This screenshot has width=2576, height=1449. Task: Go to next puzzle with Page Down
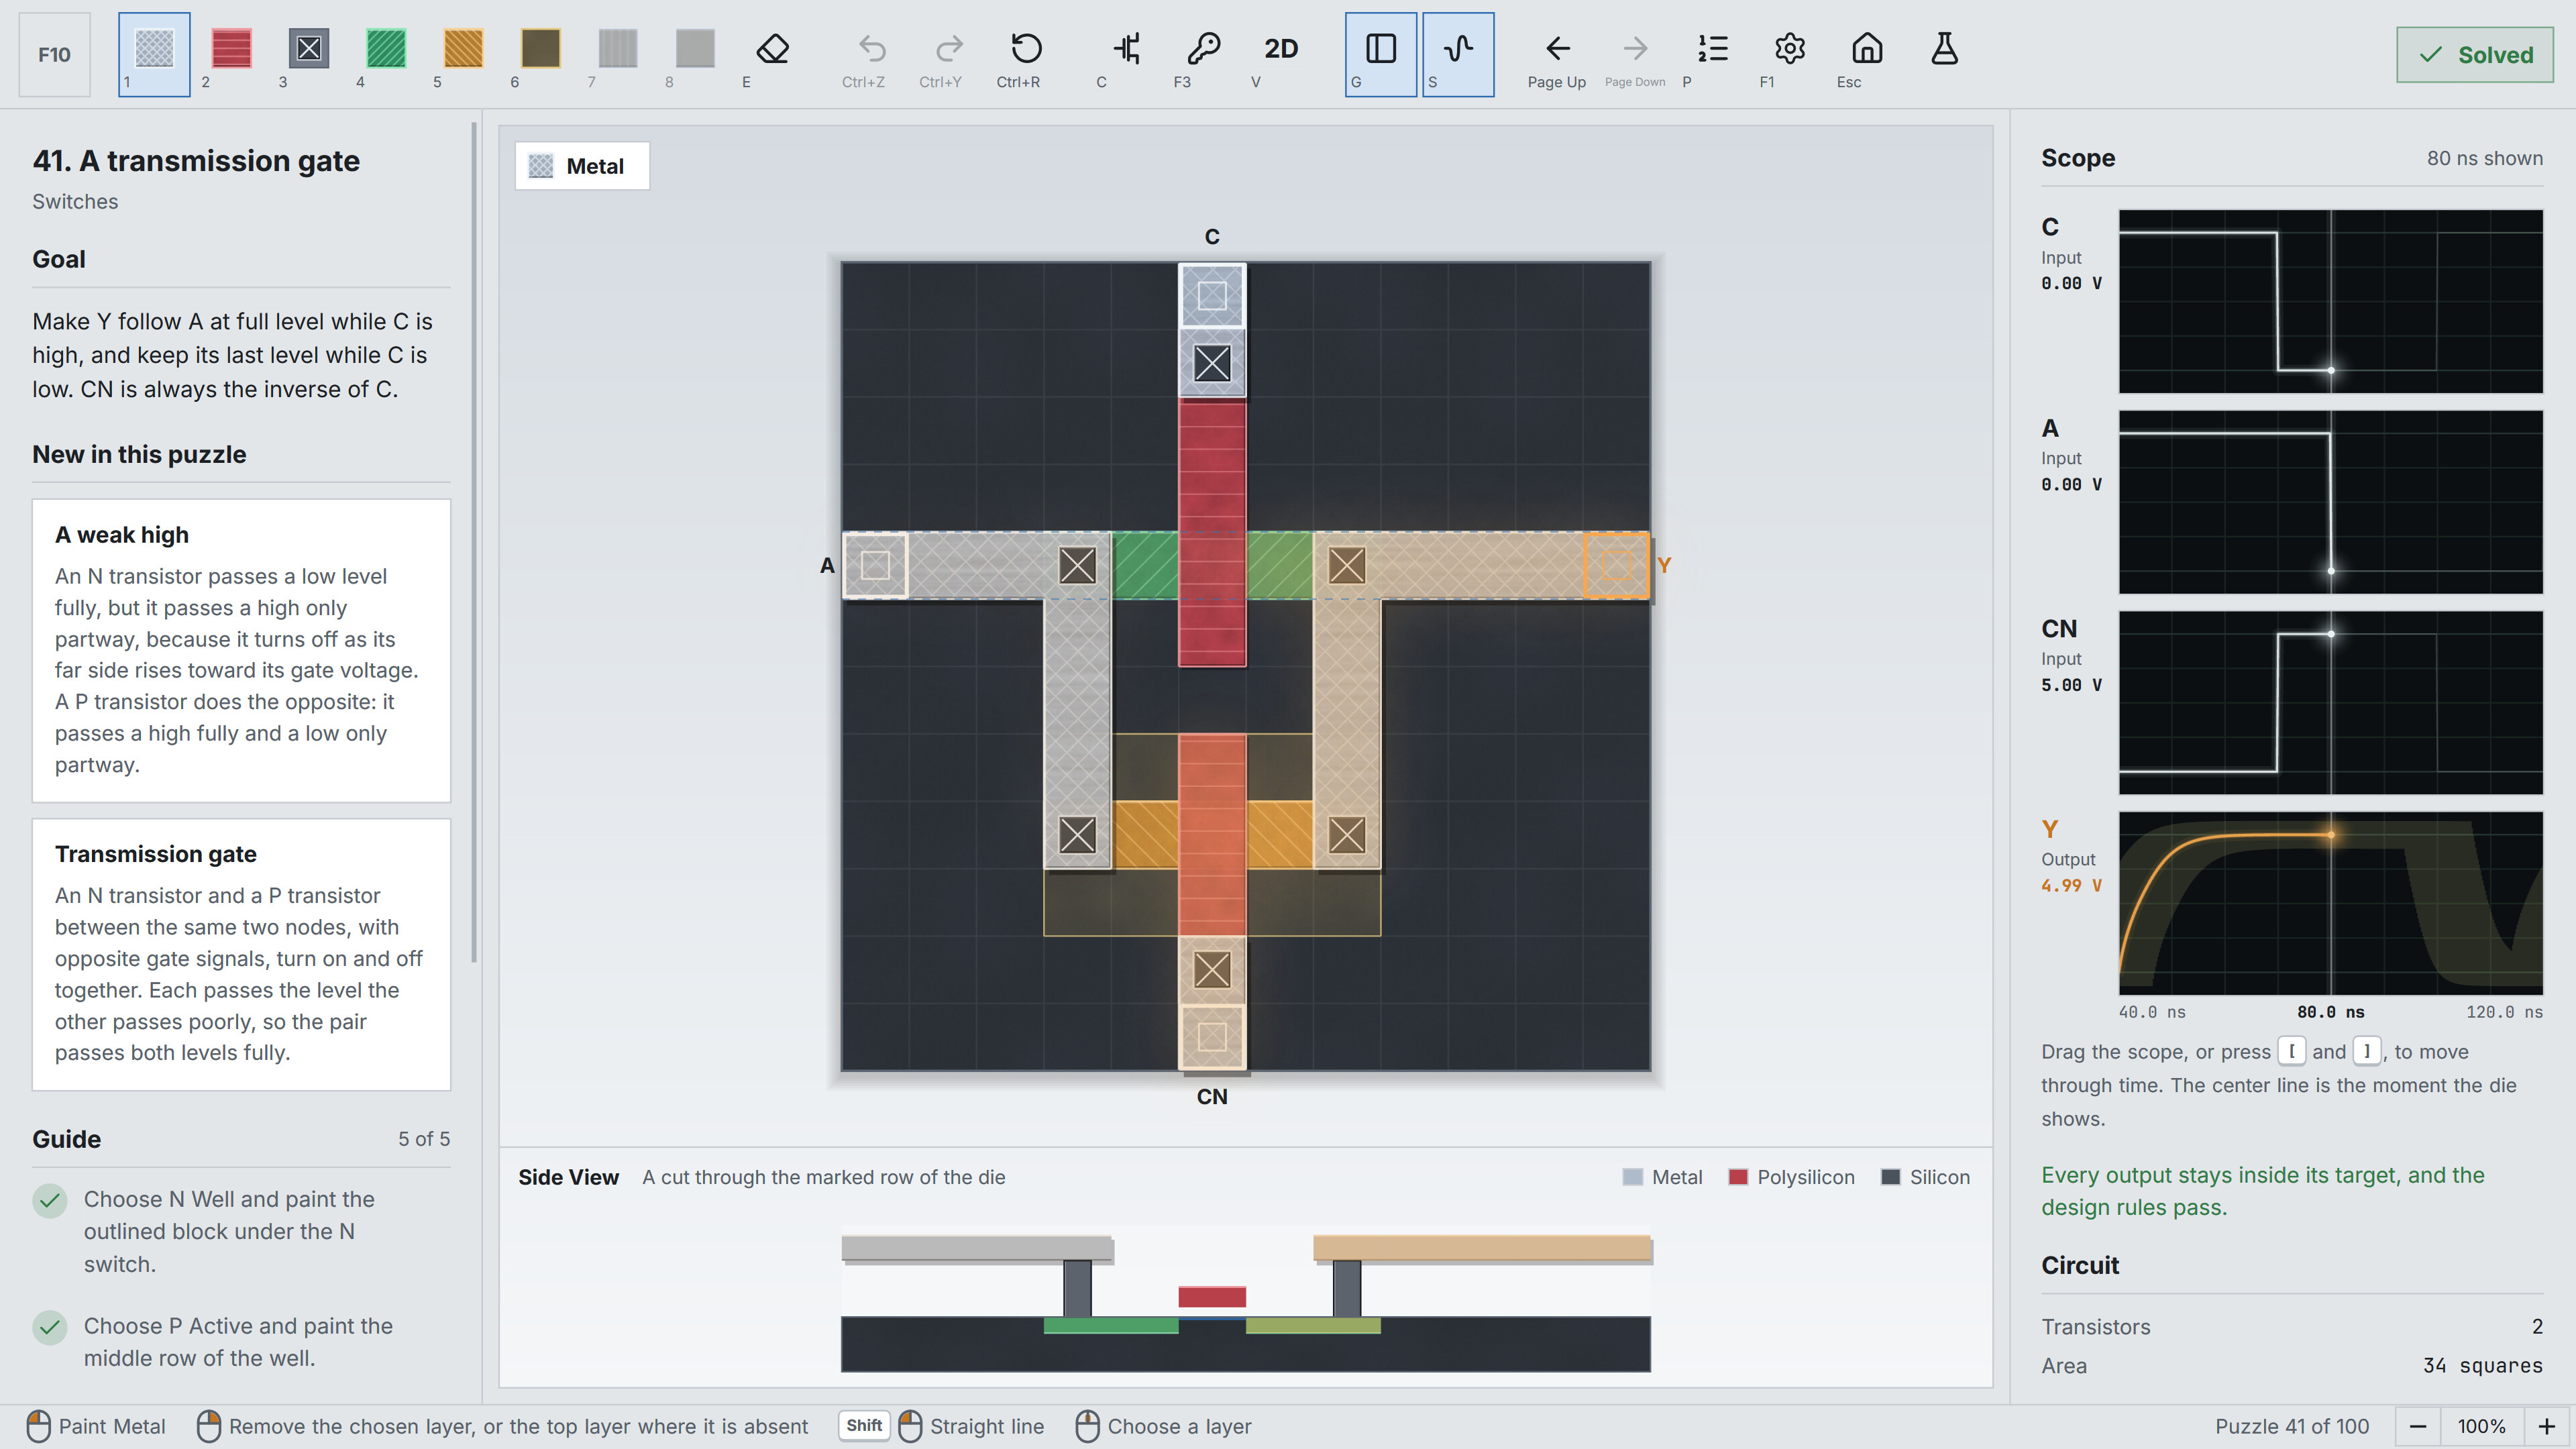click(1635, 54)
